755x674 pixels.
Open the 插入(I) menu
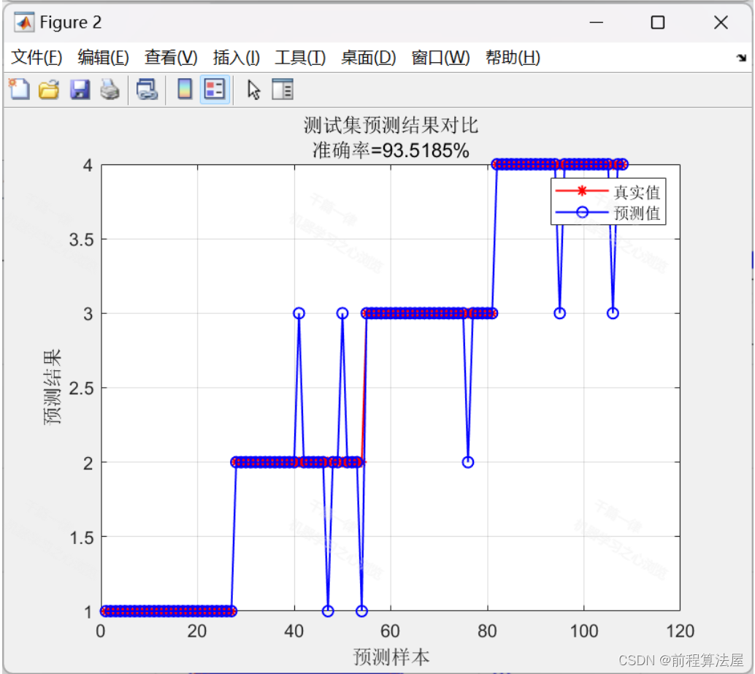235,57
